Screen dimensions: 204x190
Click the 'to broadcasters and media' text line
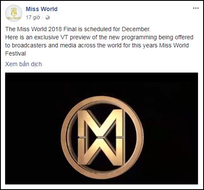pyautogui.click(x=97, y=45)
